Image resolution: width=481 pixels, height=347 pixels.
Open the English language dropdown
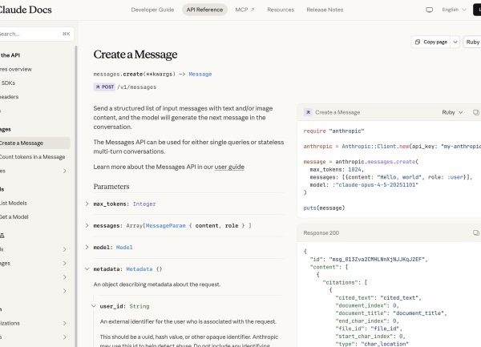tap(454, 10)
